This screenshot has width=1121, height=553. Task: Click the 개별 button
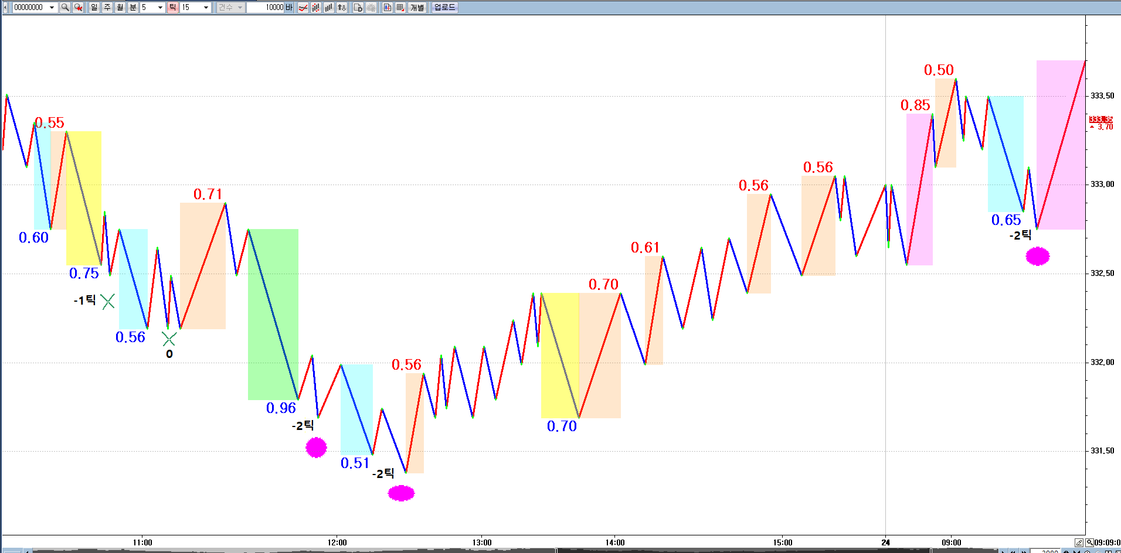[x=417, y=8]
